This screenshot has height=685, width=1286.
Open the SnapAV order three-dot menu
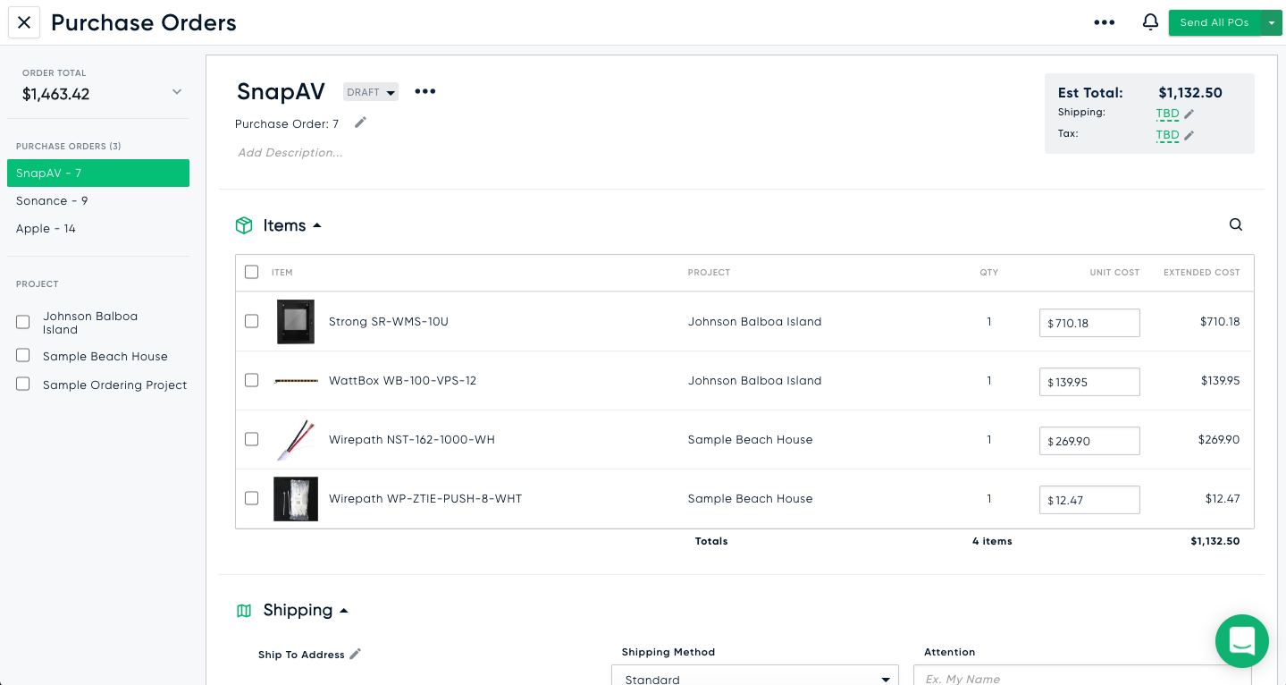(x=425, y=91)
